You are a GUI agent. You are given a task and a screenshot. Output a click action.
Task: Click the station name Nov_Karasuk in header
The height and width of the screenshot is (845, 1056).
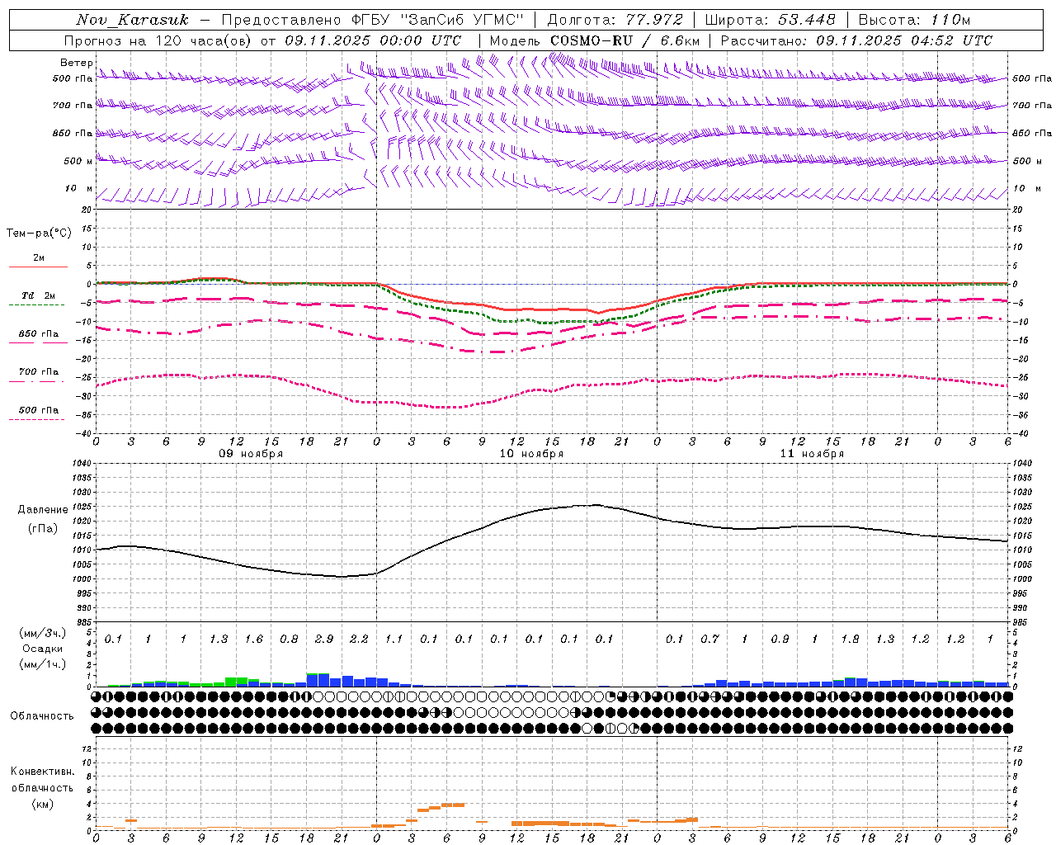pyautogui.click(x=132, y=20)
